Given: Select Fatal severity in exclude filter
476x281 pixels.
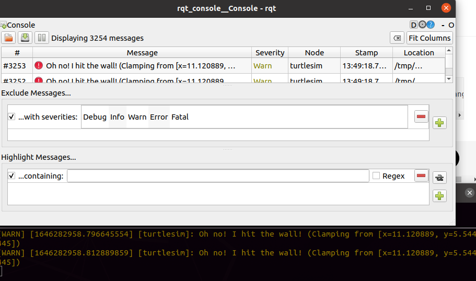Looking at the screenshot, I should pos(180,117).
